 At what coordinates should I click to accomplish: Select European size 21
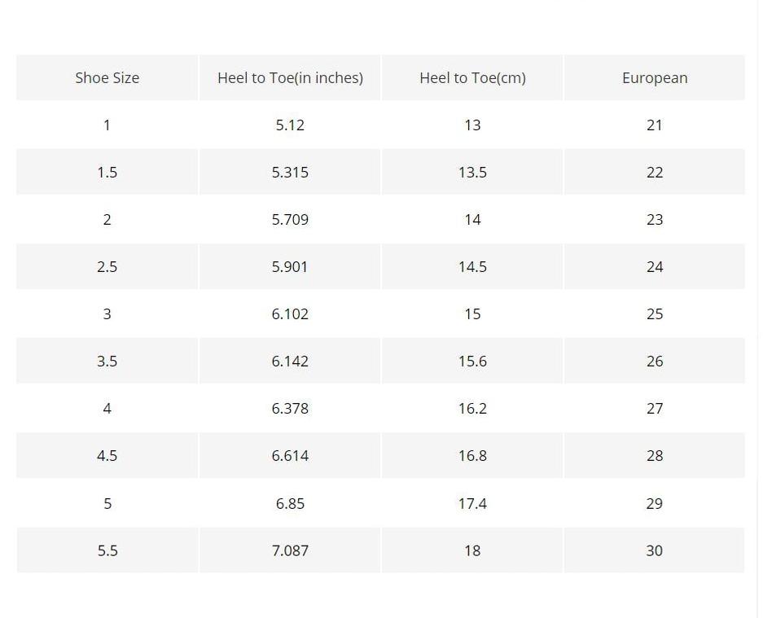point(655,125)
